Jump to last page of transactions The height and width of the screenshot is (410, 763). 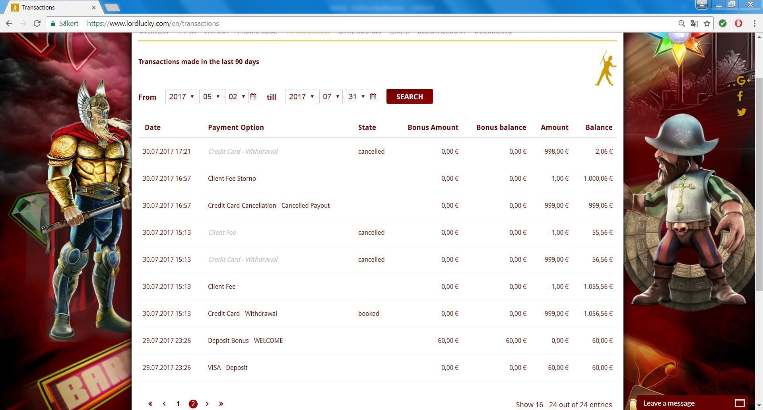point(221,404)
